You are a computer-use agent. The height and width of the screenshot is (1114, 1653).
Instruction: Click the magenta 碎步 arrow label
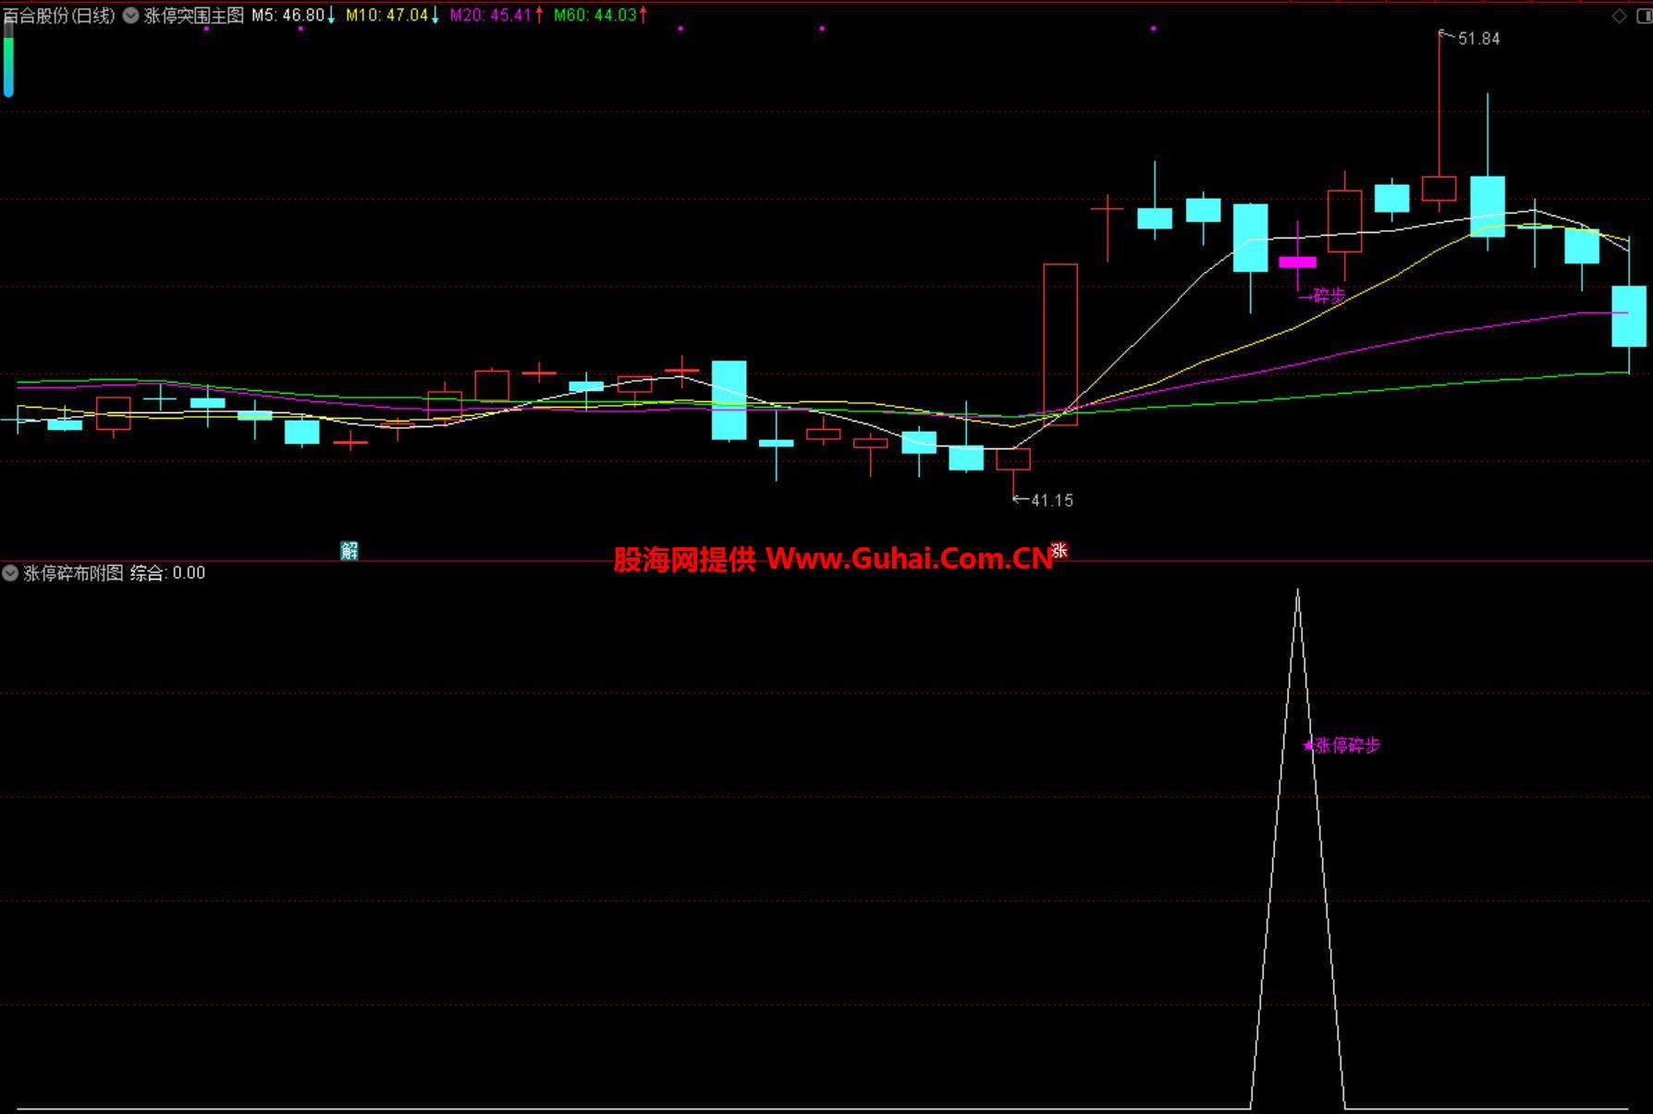pos(1322,296)
